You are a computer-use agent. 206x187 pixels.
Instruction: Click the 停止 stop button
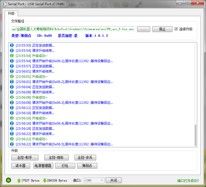pyautogui.click(x=162, y=29)
